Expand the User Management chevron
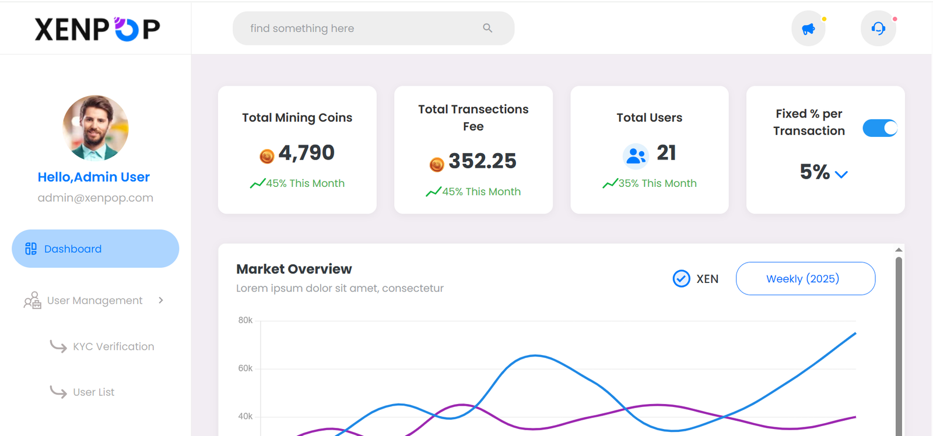The height and width of the screenshot is (436, 933). click(x=161, y=300)
